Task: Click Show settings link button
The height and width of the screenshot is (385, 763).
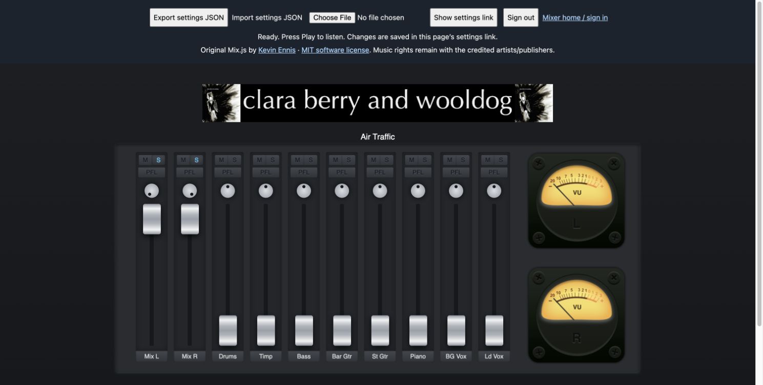Action: tap(463, 17)
